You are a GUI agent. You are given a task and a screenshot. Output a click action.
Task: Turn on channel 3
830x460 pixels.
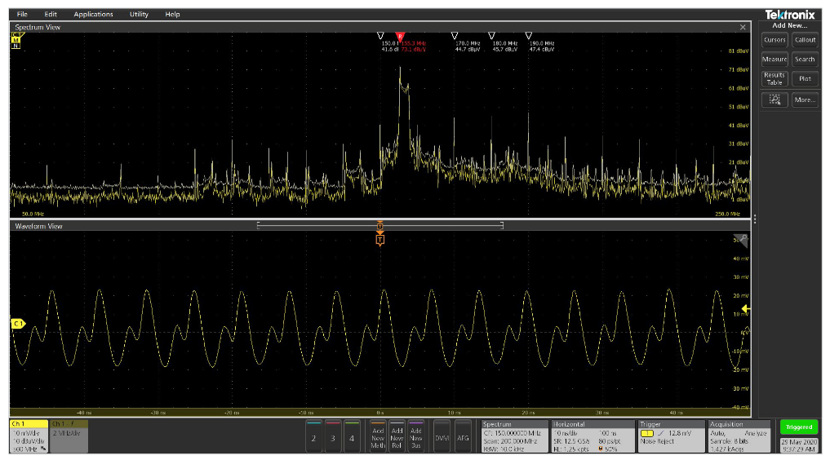tap(333, 436)
